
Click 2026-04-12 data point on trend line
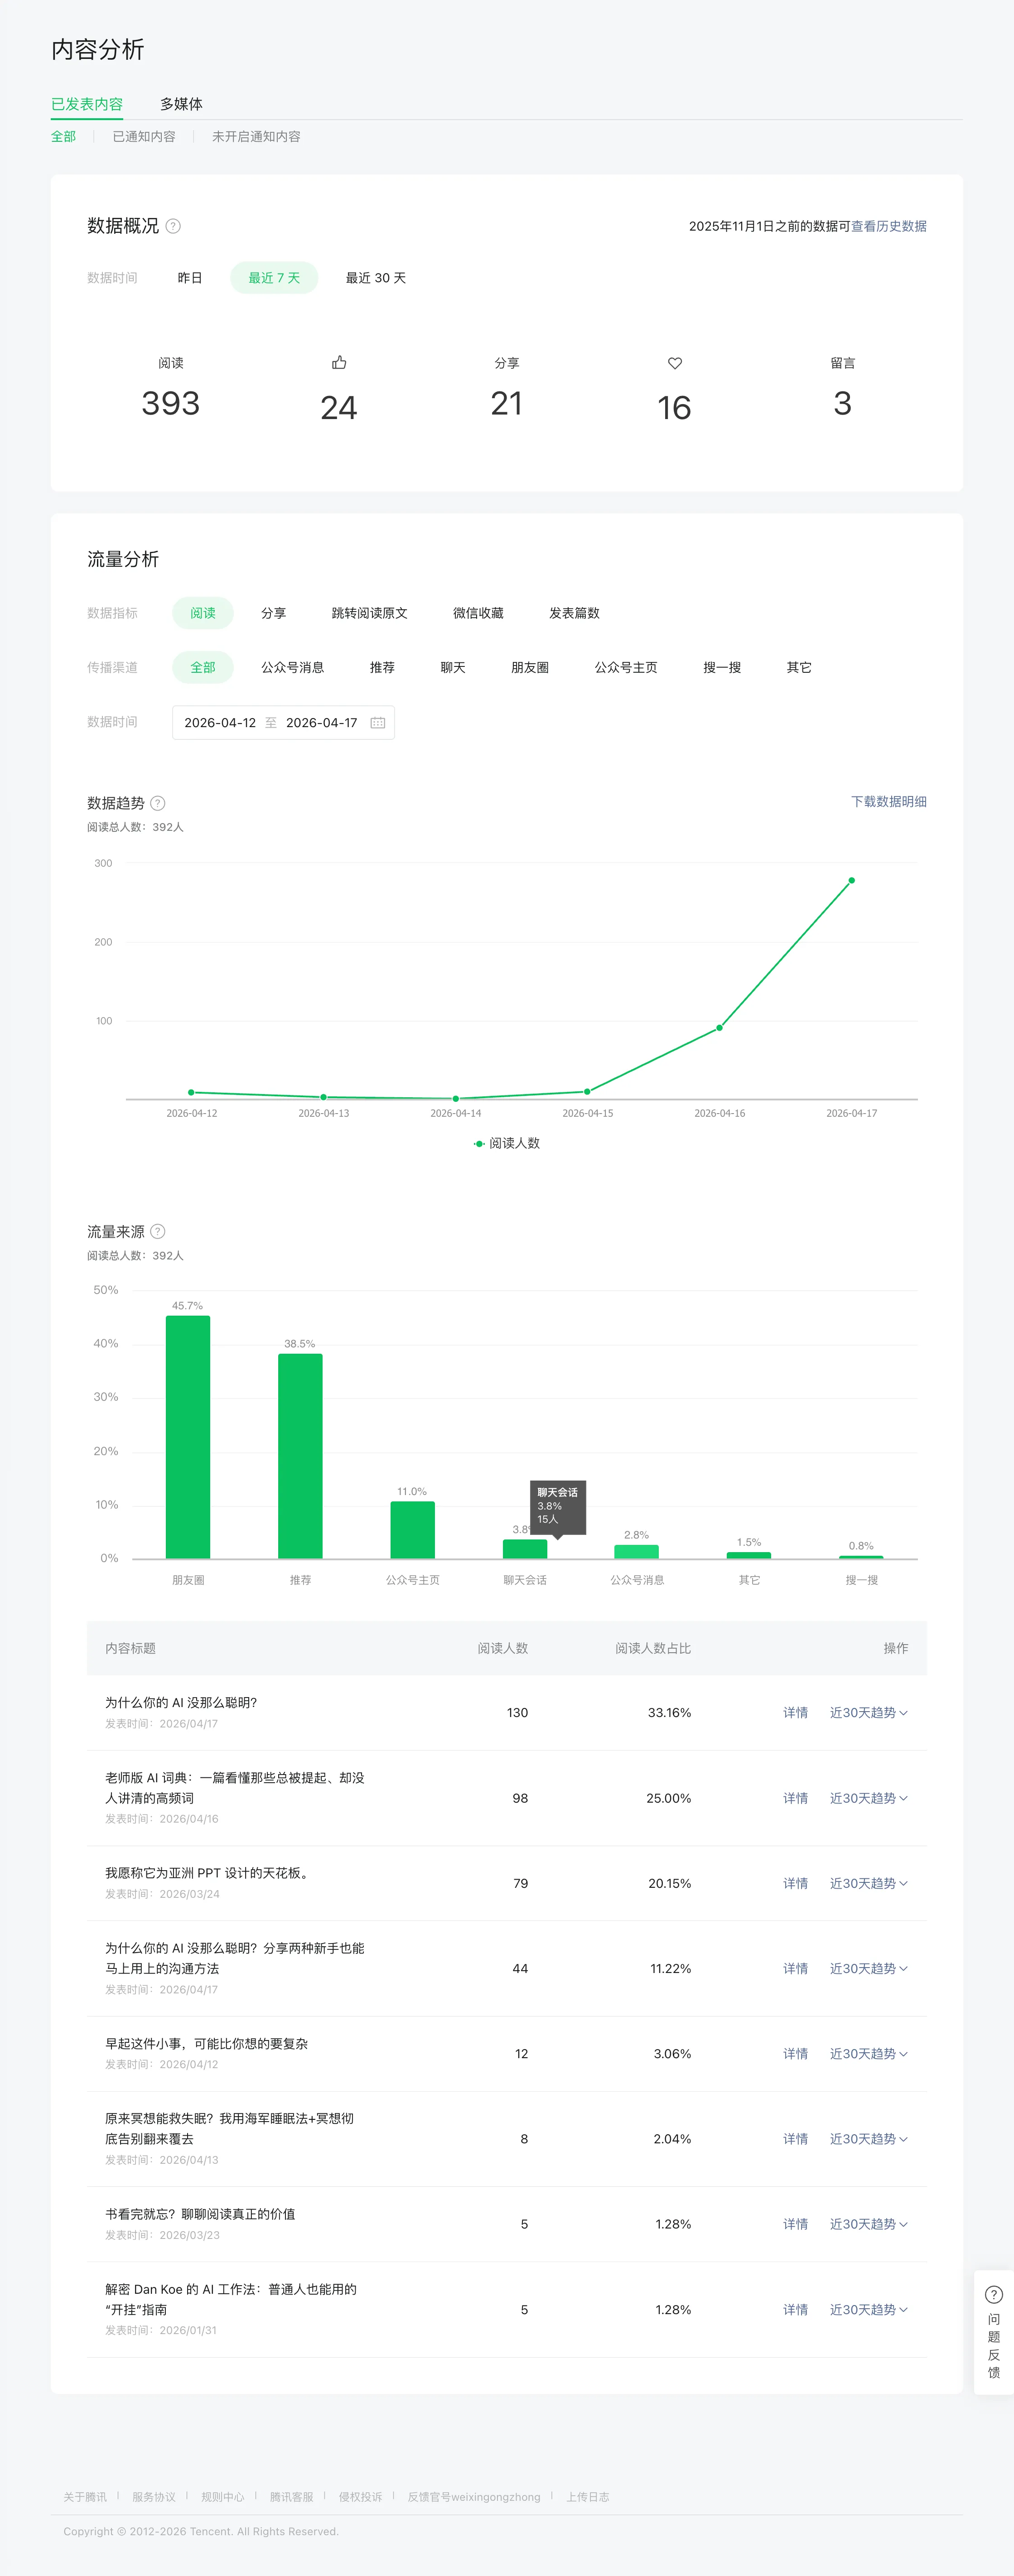pos(191,1092)
